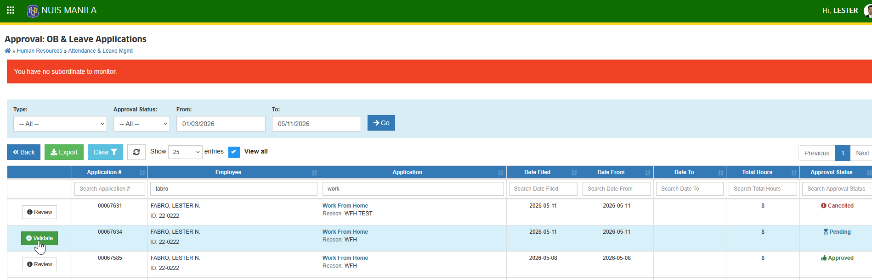Open Human Resources breadcrumb link
Image resolution: width=872 pixels, height=280 pixels.
pos(40,51)
